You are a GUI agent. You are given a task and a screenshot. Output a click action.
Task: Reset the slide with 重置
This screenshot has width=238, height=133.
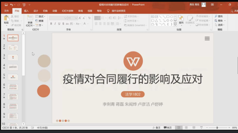click(x=39, y=21)
